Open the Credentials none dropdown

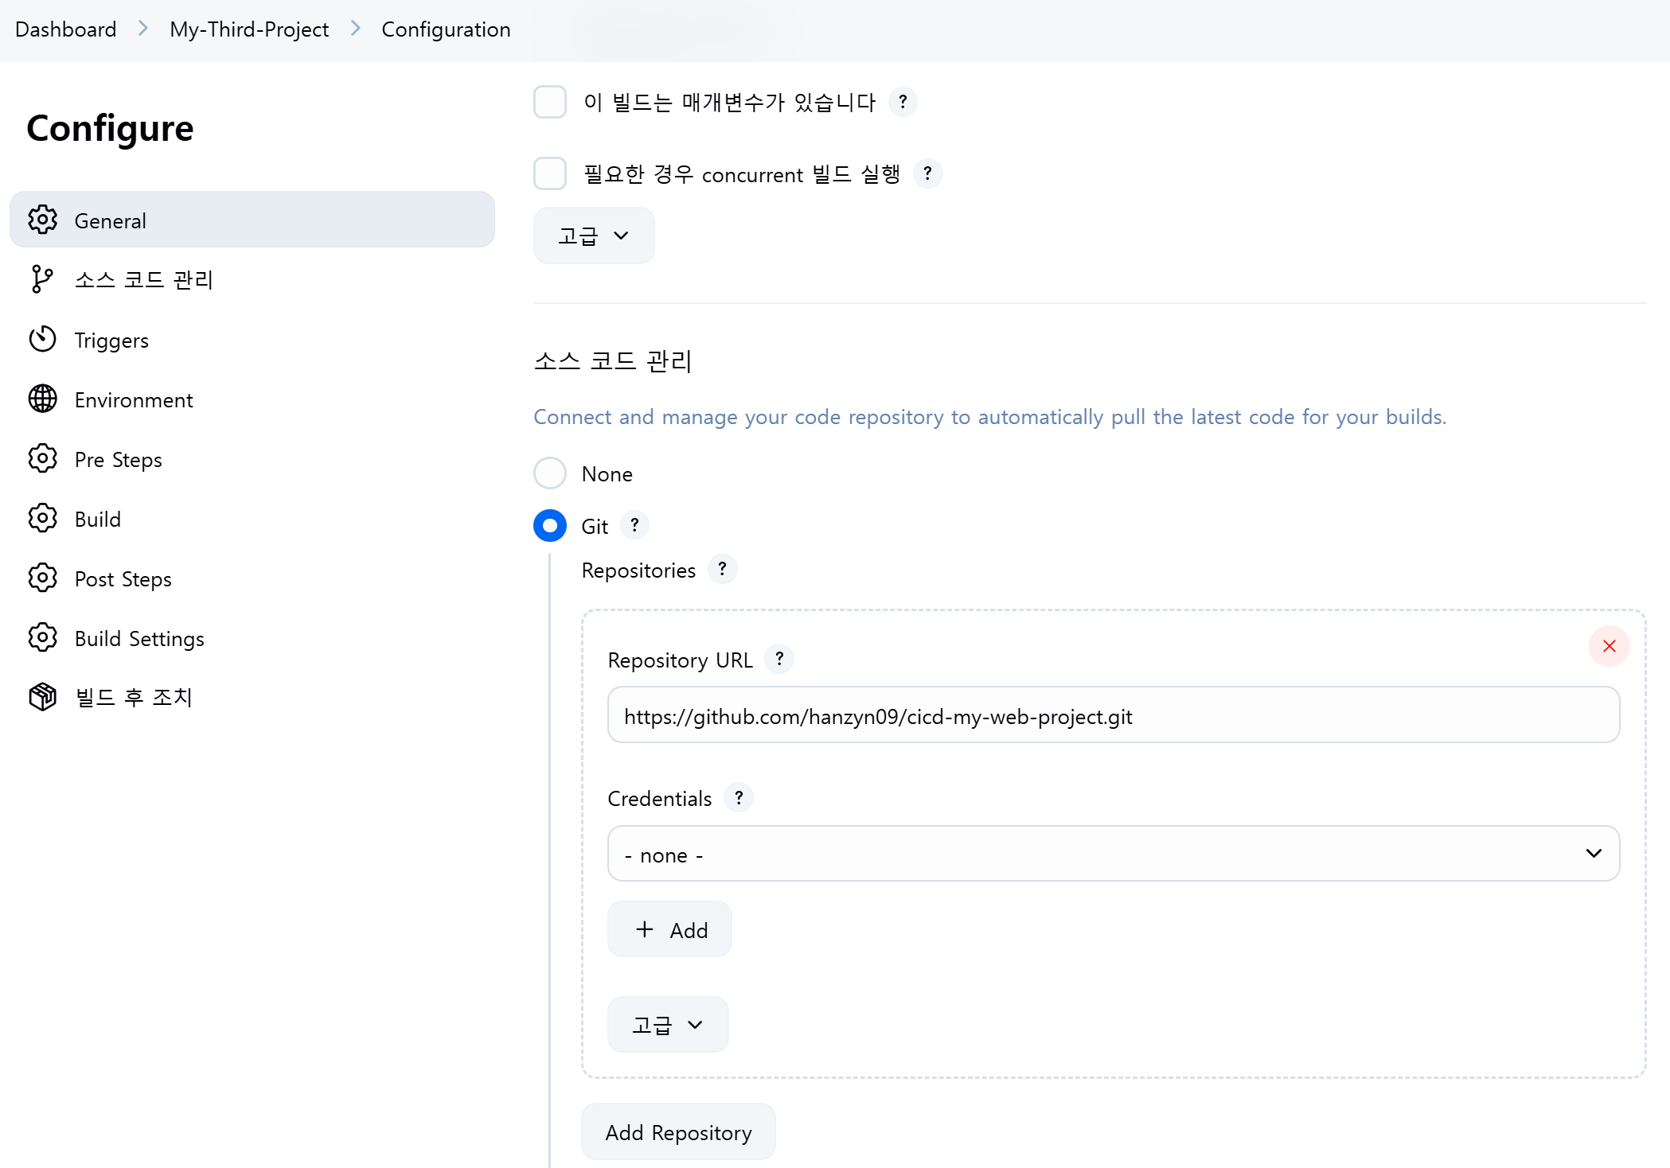1113,854
